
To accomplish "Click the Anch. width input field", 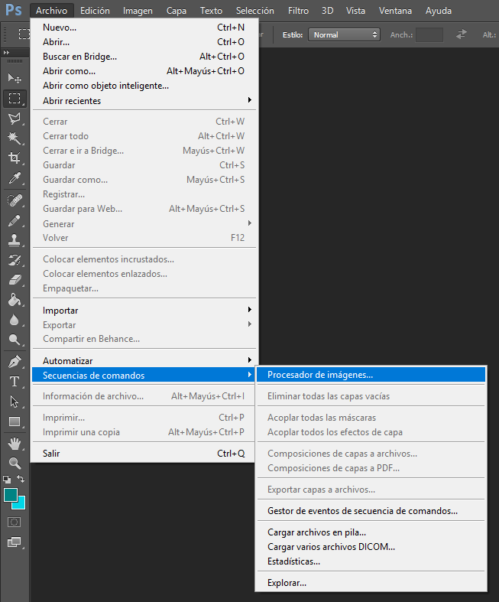I will click(x=429, y=34).
